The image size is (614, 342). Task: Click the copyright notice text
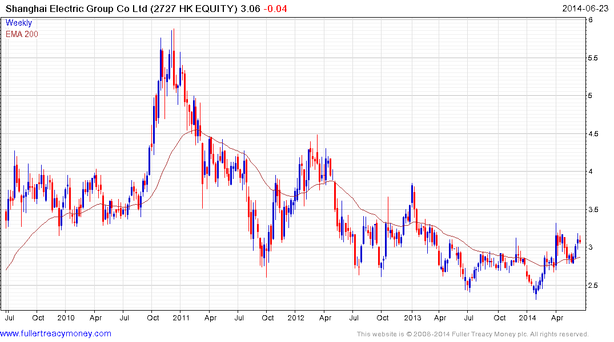pos(473,334)
